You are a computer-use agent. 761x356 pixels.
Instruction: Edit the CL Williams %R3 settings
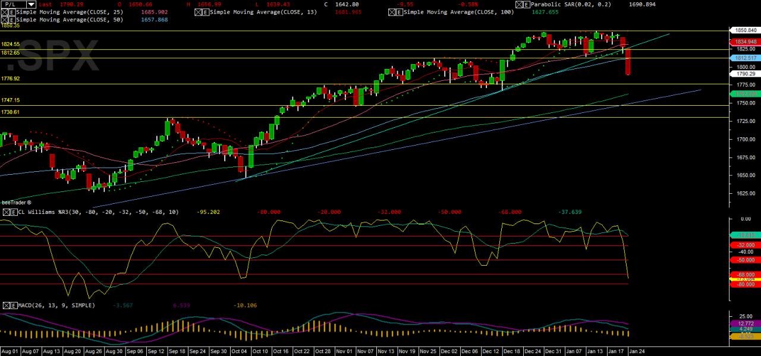click(13, 212)
